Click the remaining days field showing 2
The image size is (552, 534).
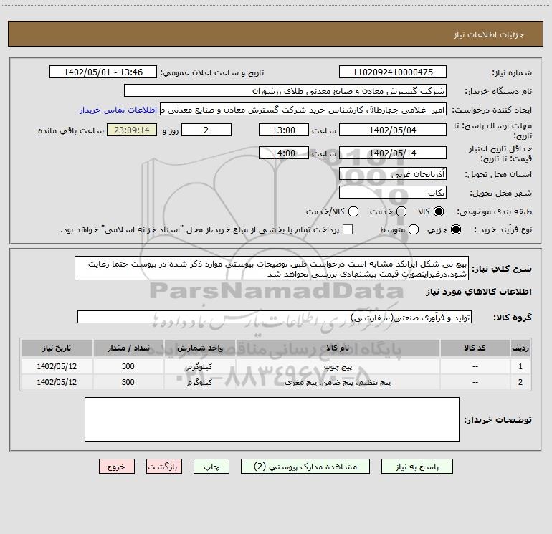point(206,130)
